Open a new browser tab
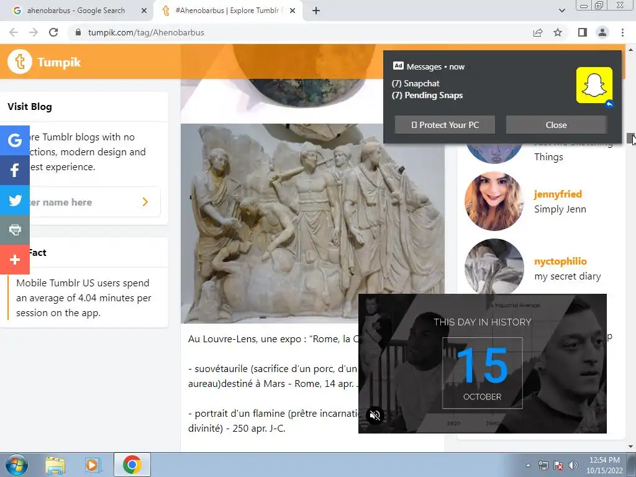This screenshot has height=477, width=636. (x=316, y=11)
